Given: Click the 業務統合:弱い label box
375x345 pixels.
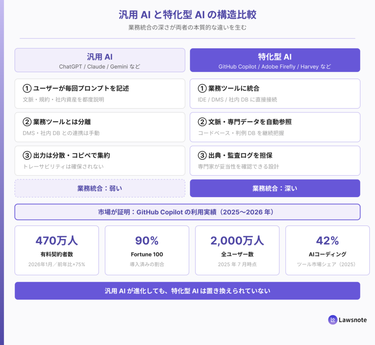Looking at the screenshot, I should pyautogui.click(x=100, y=188).
